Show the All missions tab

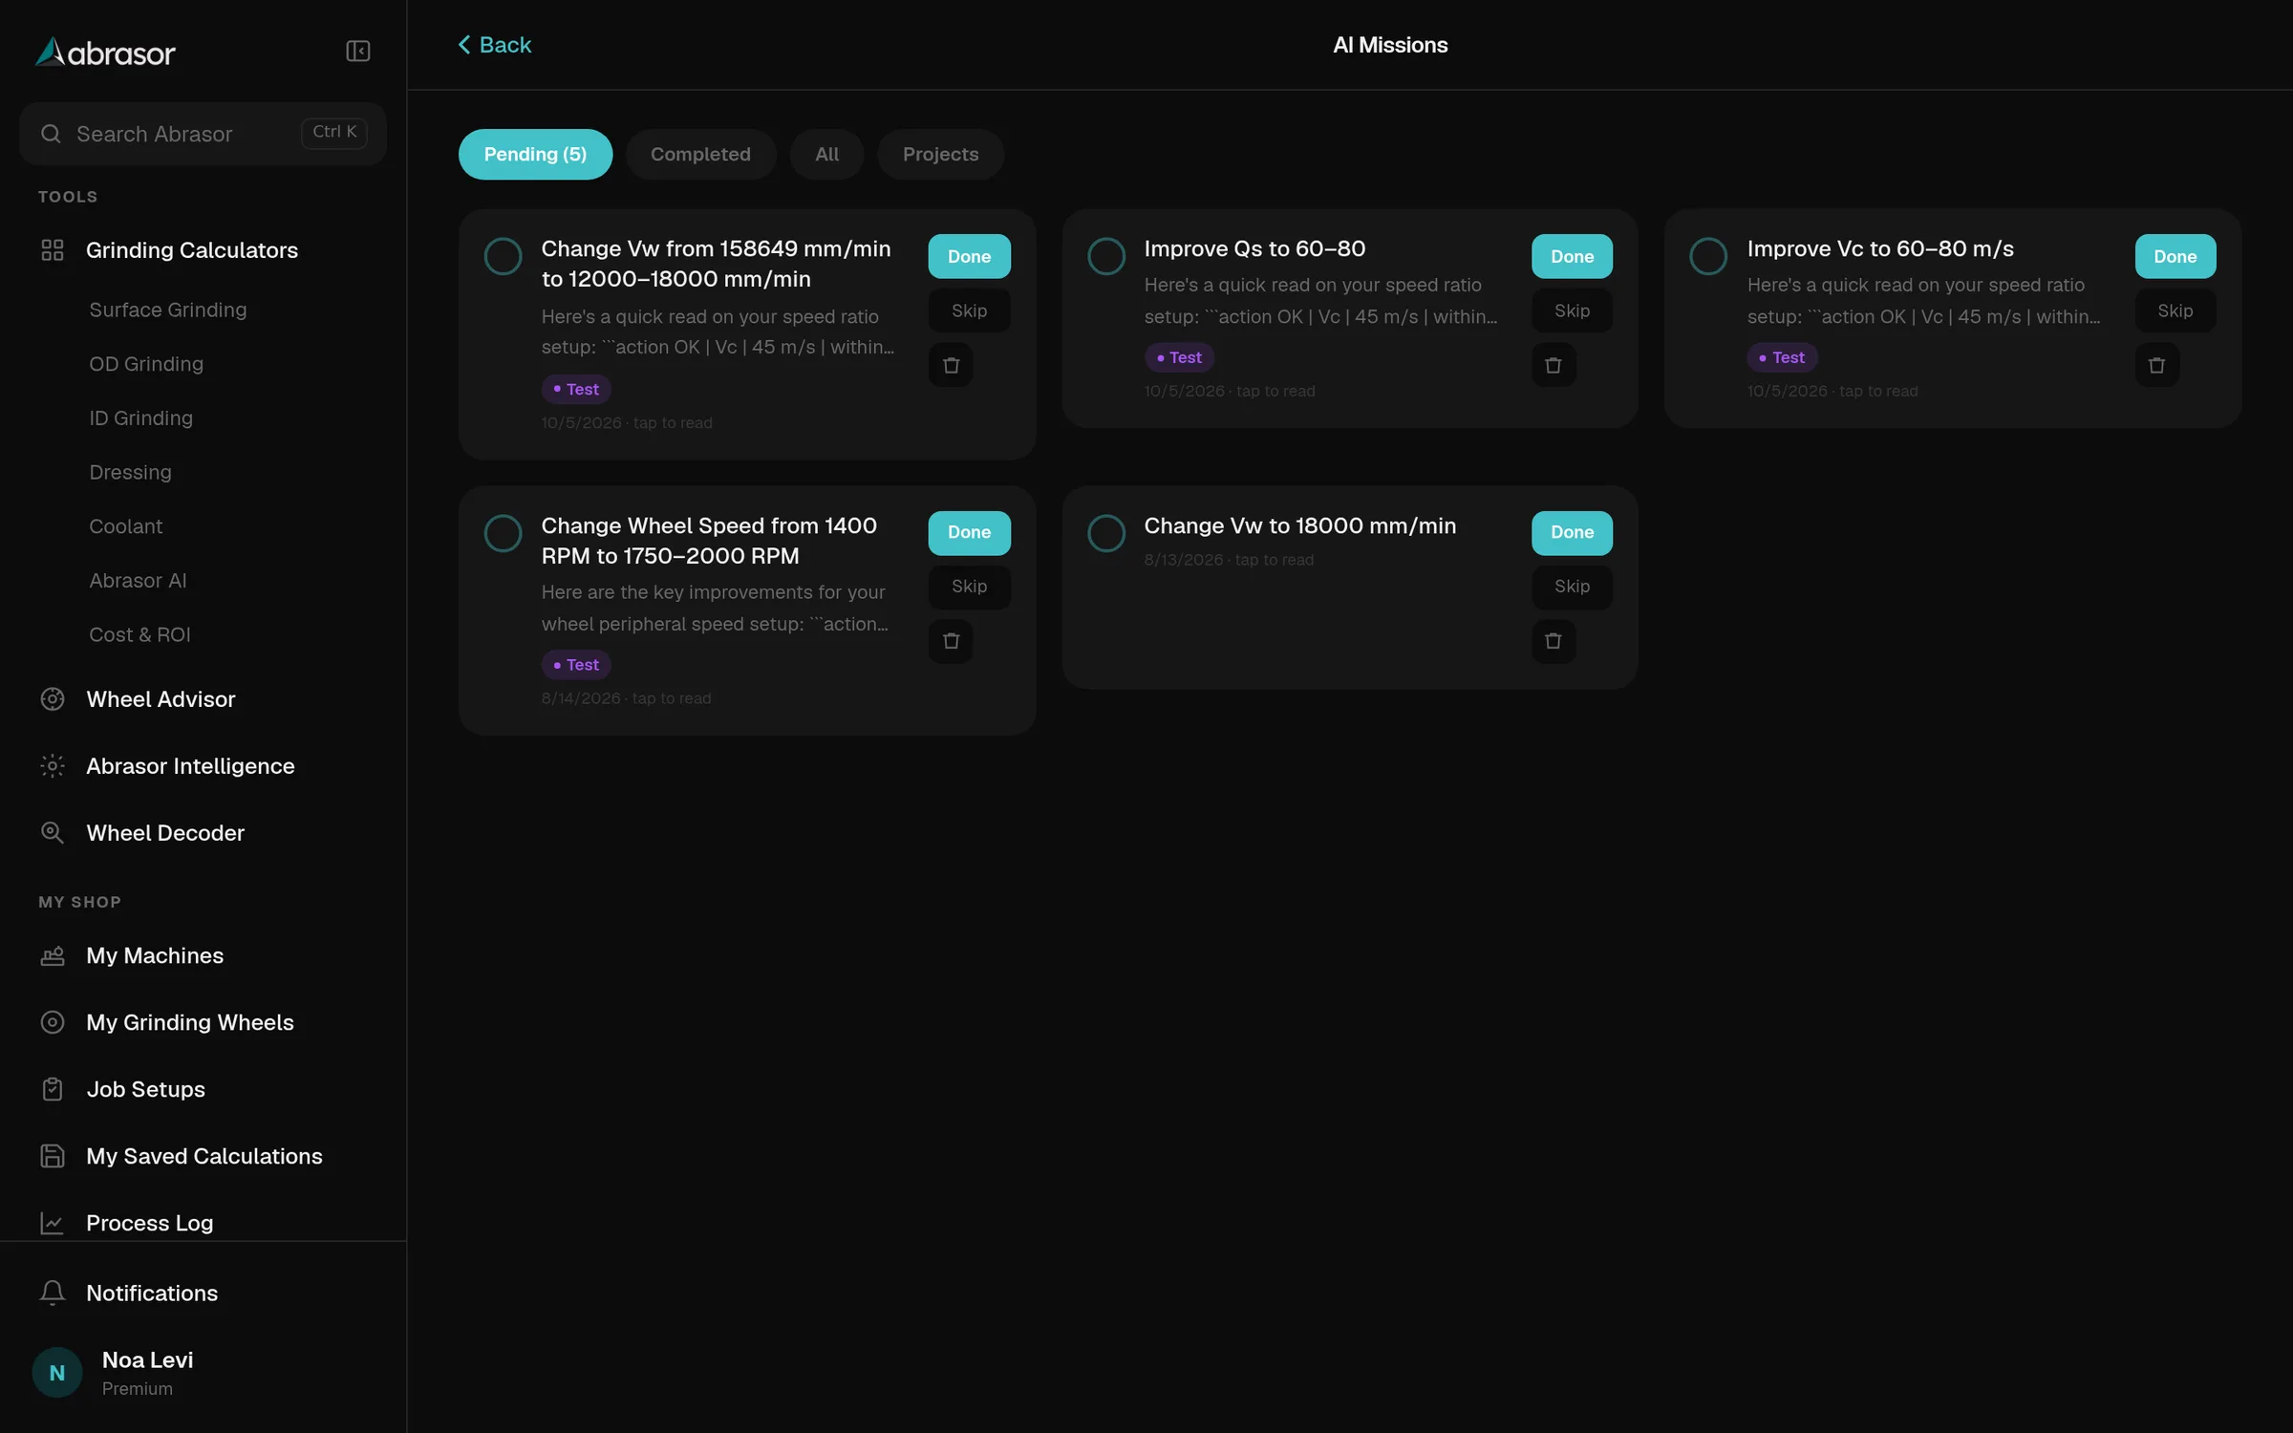coord(826,154)
